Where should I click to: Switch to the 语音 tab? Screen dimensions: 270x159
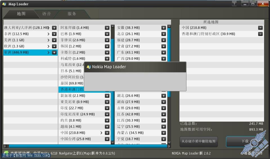pyautogui.click(x=46, y=14)
